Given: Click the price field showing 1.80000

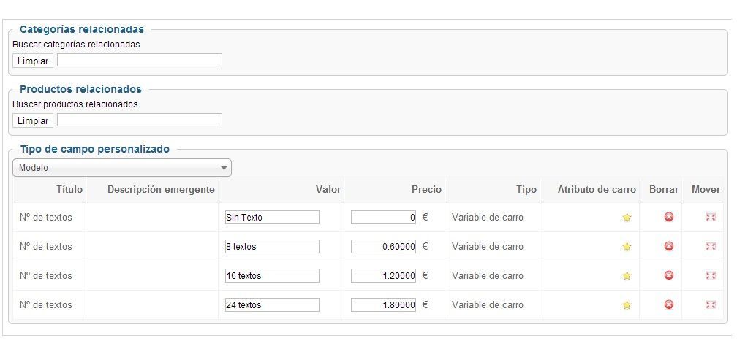Looking at the screenshot, I should (384, 304).
